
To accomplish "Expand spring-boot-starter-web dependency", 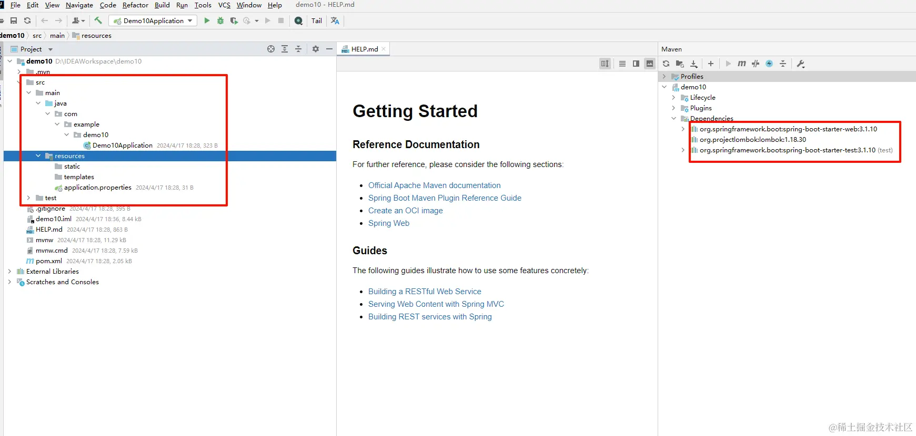I will pyautogui.click(x=683, y=129).
